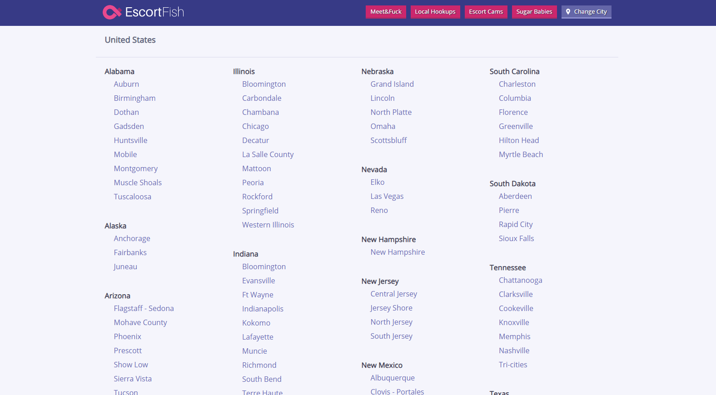
Task: Select the Hilton Head link
Action: point(519,140)
